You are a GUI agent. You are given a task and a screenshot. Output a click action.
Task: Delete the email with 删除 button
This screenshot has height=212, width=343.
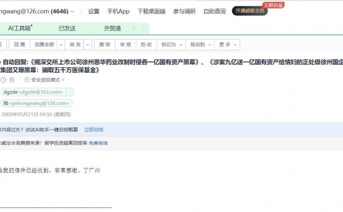[x=105, y=45]
